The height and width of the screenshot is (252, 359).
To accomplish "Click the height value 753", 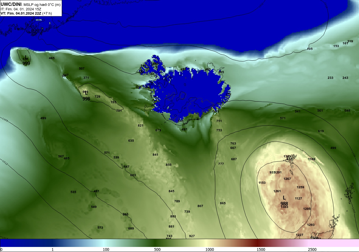I will pos(219,130).
